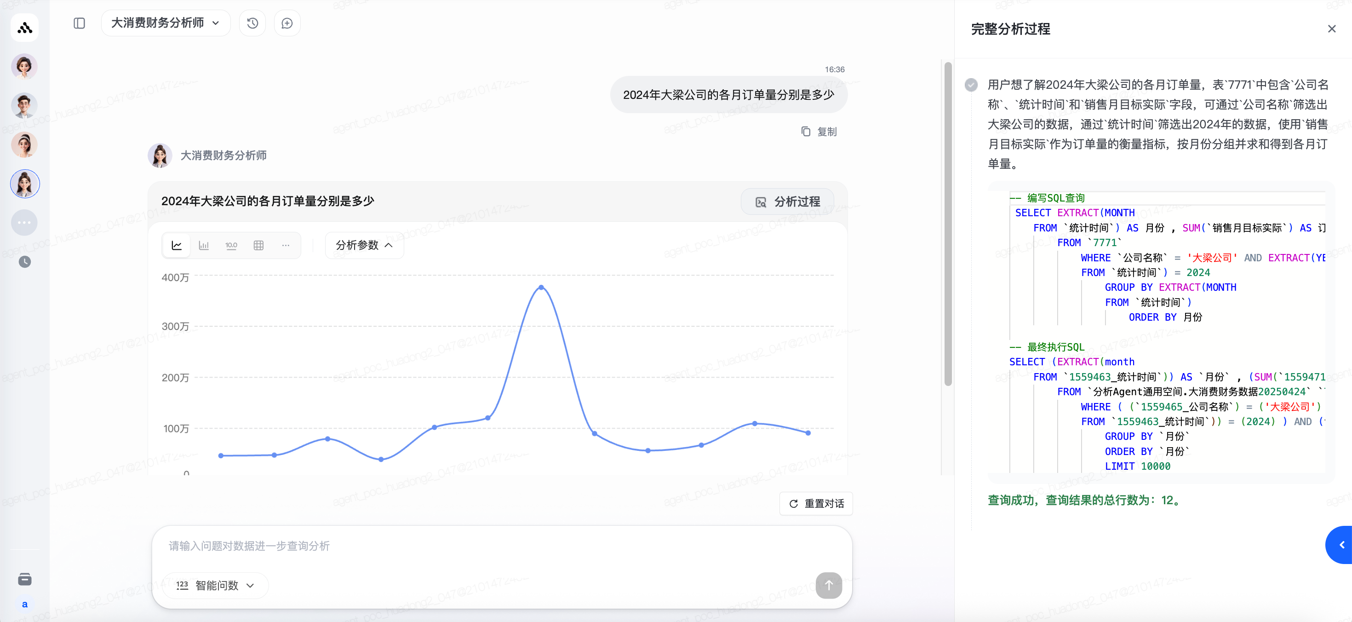Start a new chat with plus bubble icon
Viewport: 1352px width, 622px height.
(x=287, y=23)
